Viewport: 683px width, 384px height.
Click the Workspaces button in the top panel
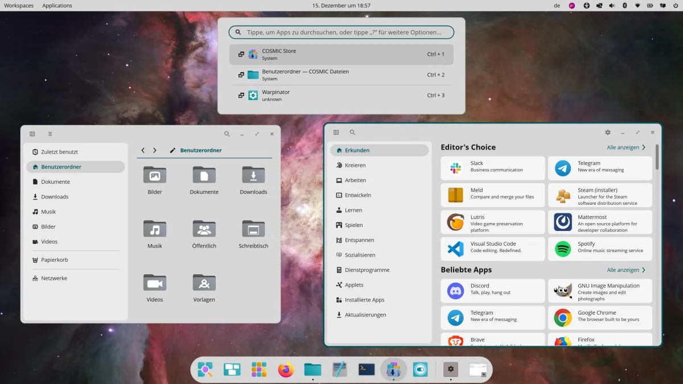19,6
